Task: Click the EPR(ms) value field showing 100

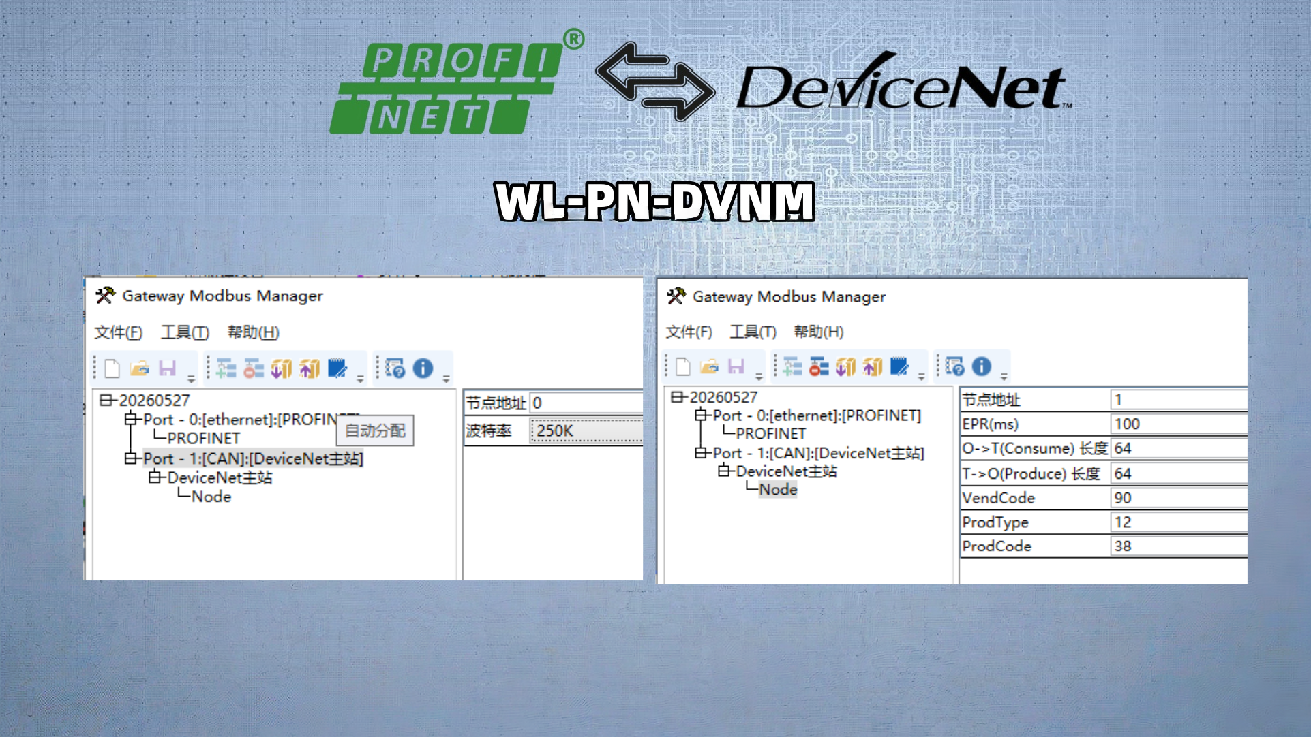Action: (1179, 424)
